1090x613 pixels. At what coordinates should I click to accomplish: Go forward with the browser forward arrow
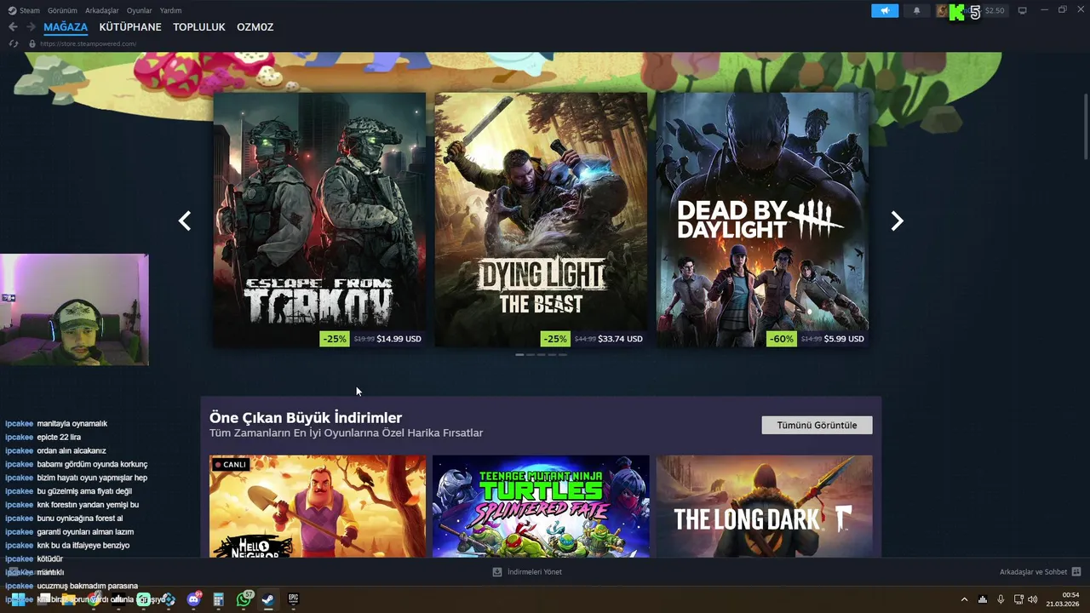(x=31, y=27)
